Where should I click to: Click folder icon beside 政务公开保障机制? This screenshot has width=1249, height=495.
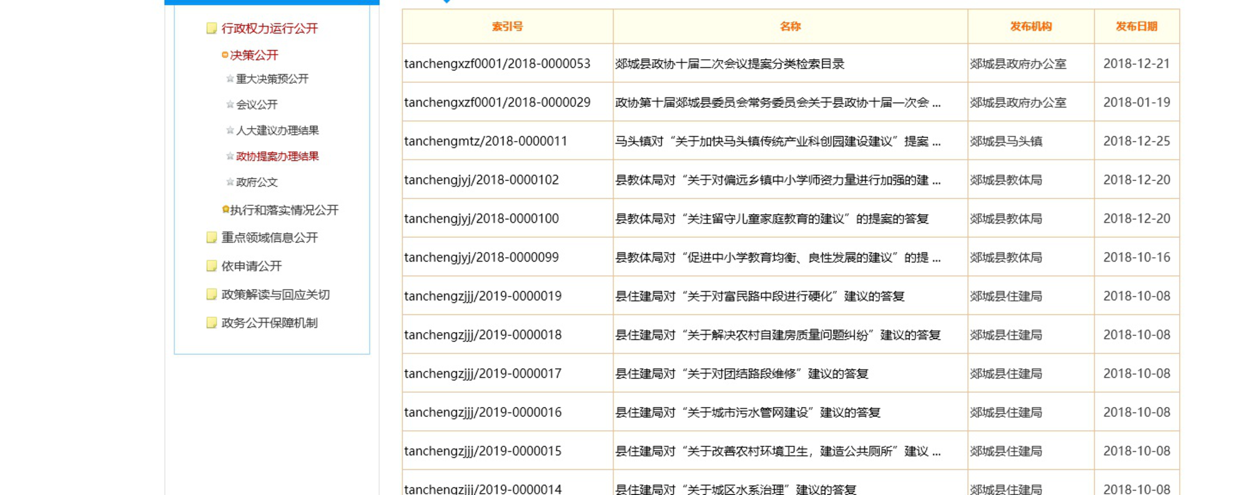212,323
